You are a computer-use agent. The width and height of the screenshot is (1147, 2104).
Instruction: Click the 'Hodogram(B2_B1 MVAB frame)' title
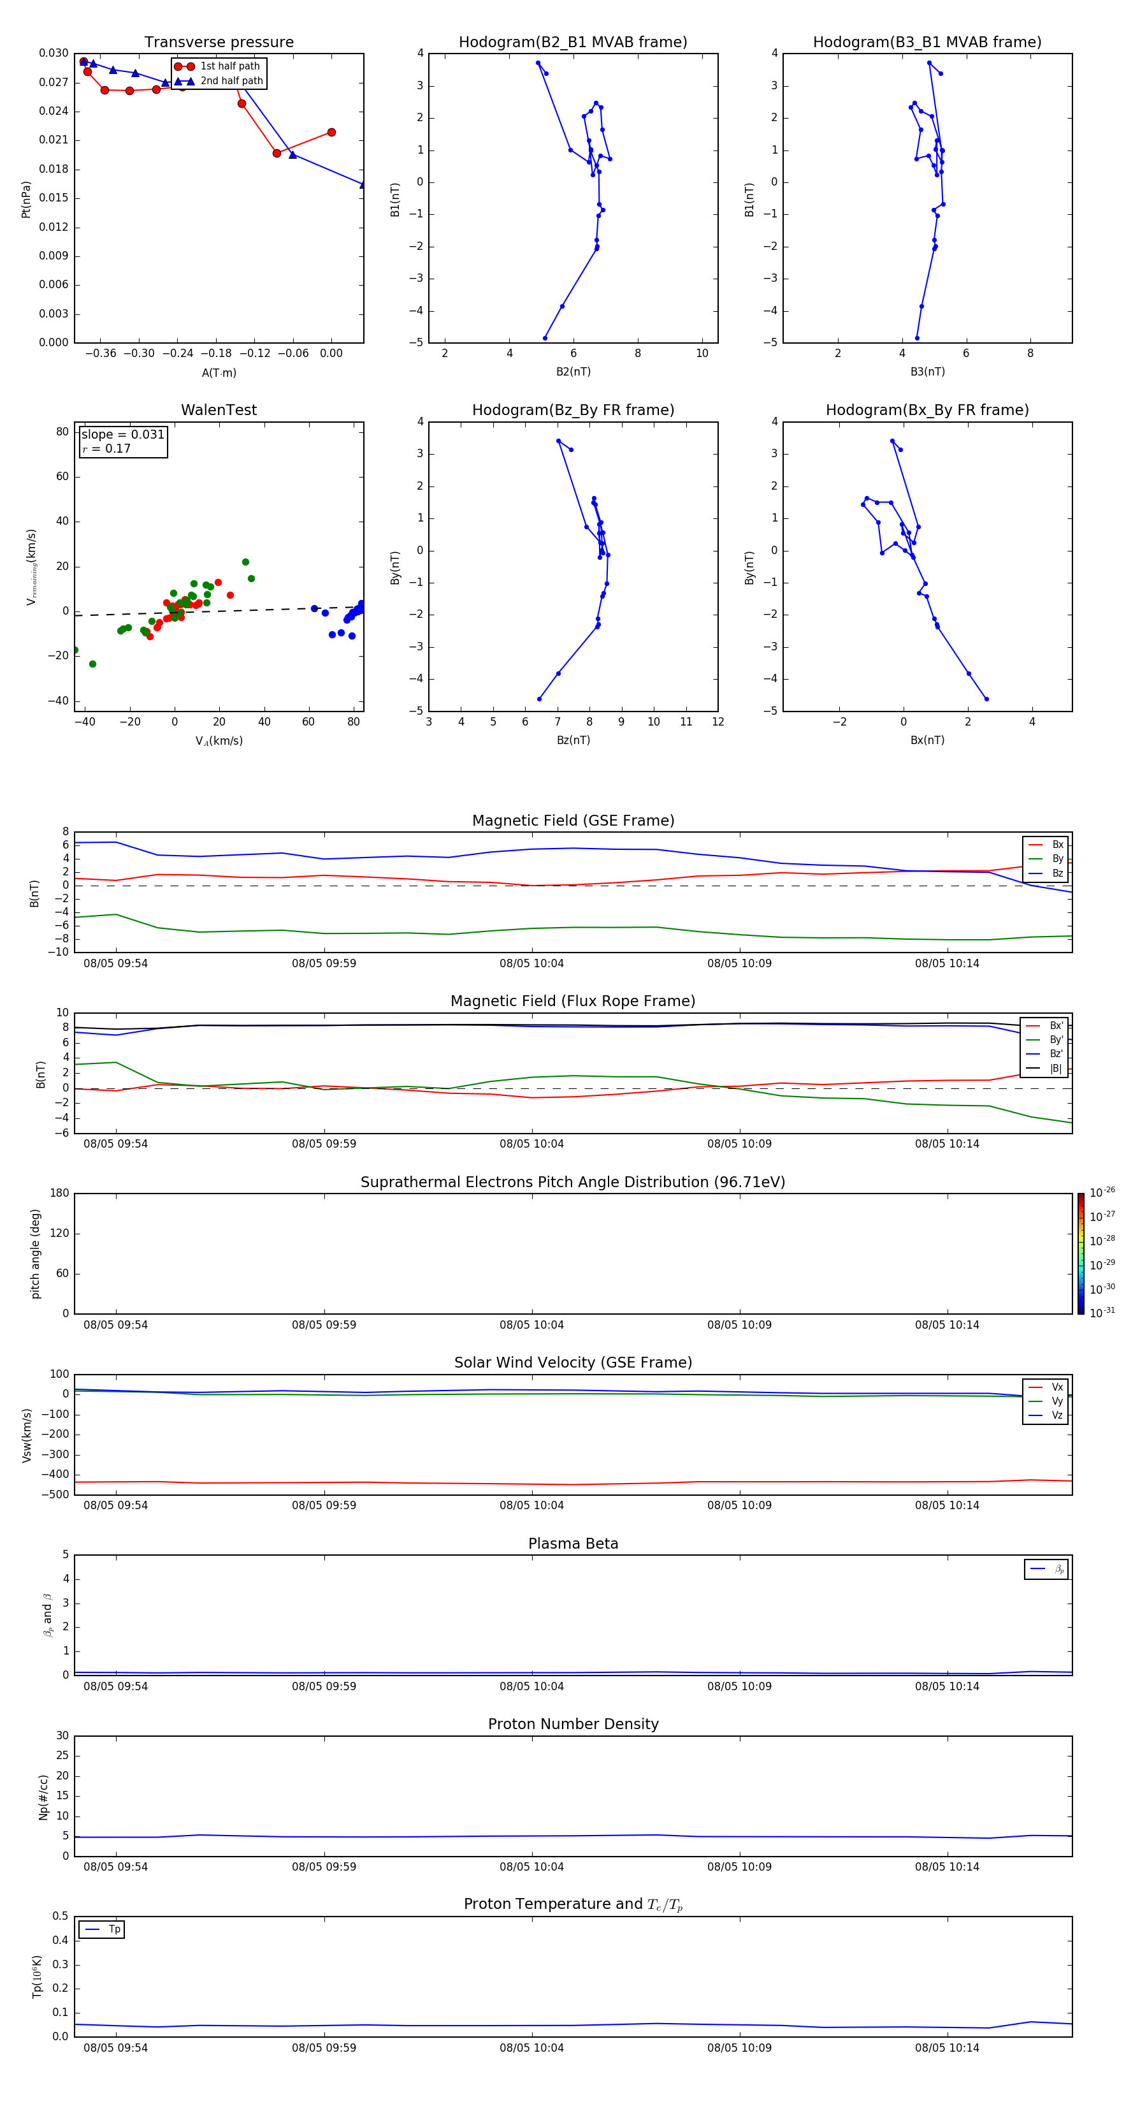click(573, 43)
